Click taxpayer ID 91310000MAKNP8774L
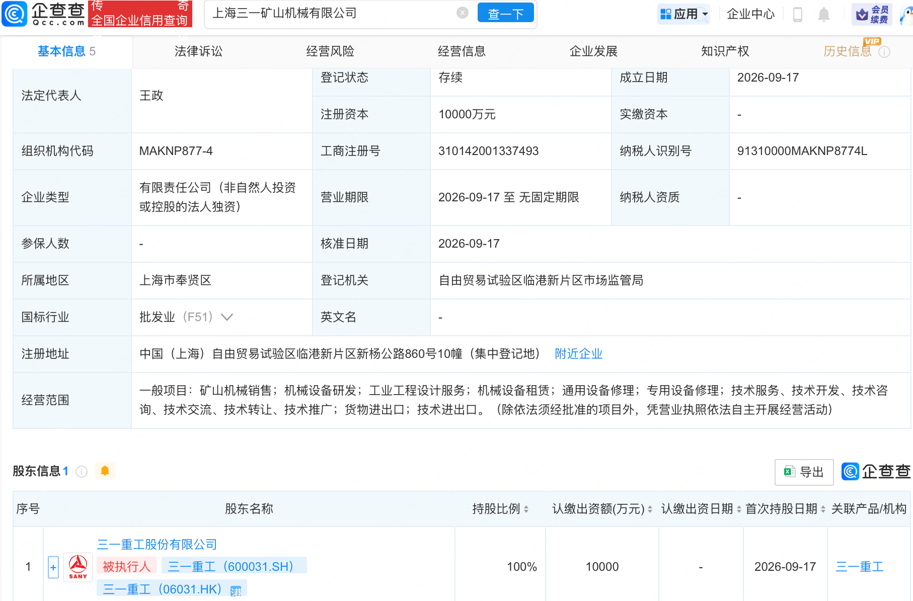Viewport: 913px width, 601px height. click(802, 151)
